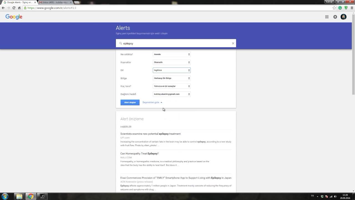Click the 'Alert oluştur' button
Viewport: 355px width, 200px height.
point(130,102)
